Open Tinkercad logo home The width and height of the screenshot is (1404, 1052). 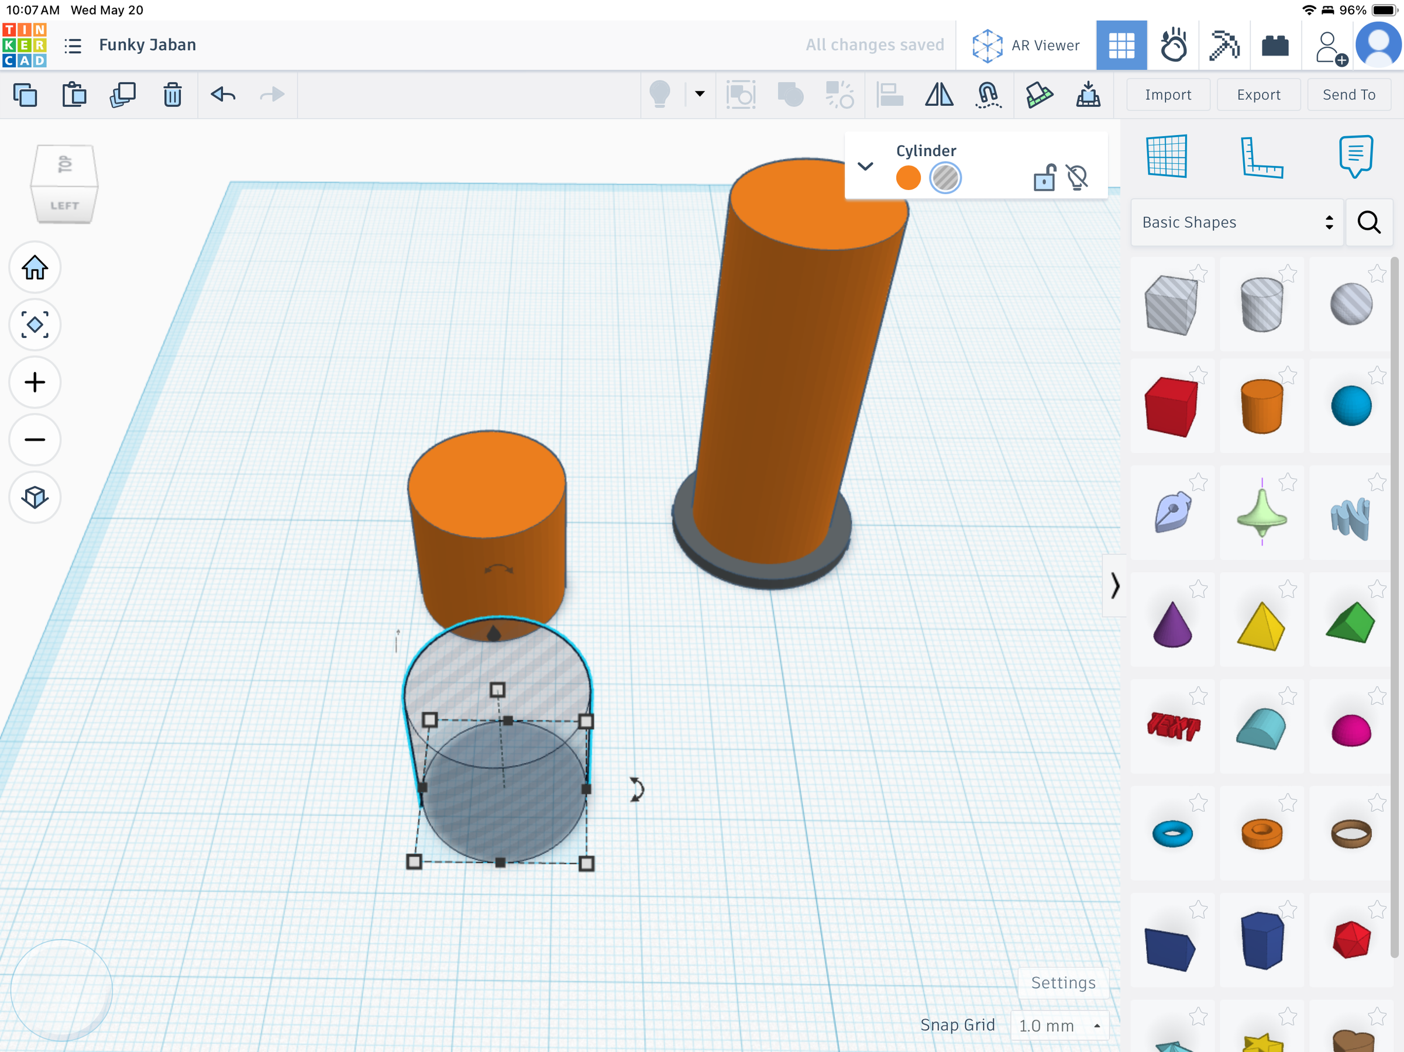25,45
